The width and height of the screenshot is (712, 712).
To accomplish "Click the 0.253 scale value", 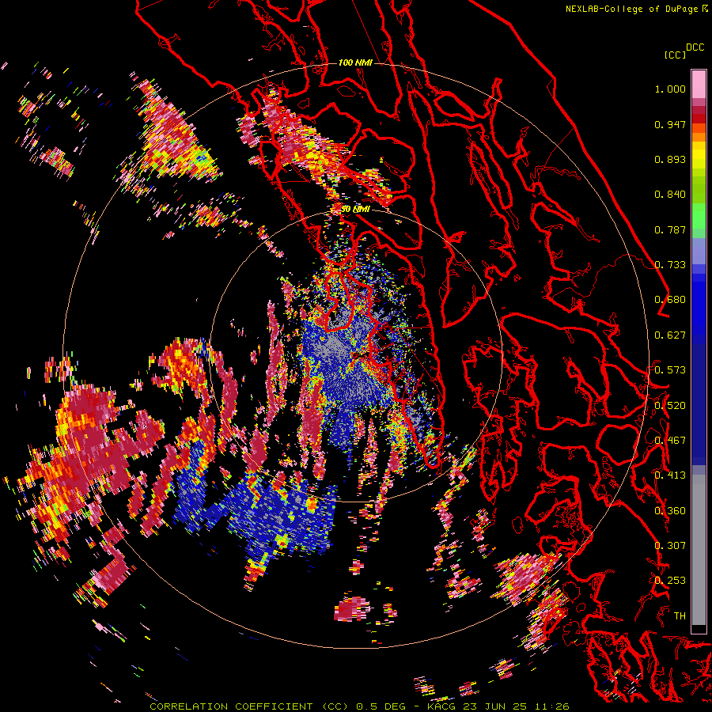I will [x=670, y=581].
